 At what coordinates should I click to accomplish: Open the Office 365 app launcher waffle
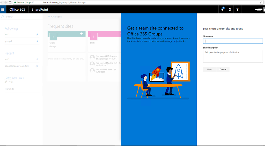tap(2, 9)
